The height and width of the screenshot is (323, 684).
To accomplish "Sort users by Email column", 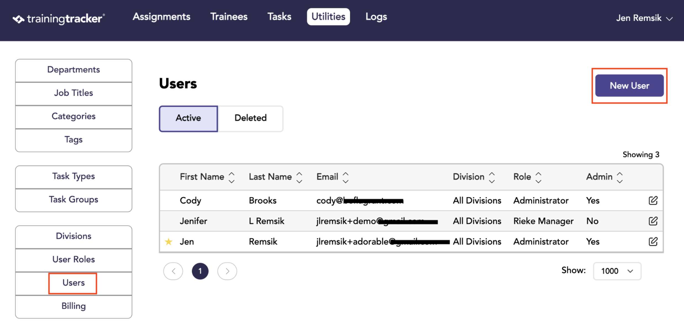I will point(346,177).
